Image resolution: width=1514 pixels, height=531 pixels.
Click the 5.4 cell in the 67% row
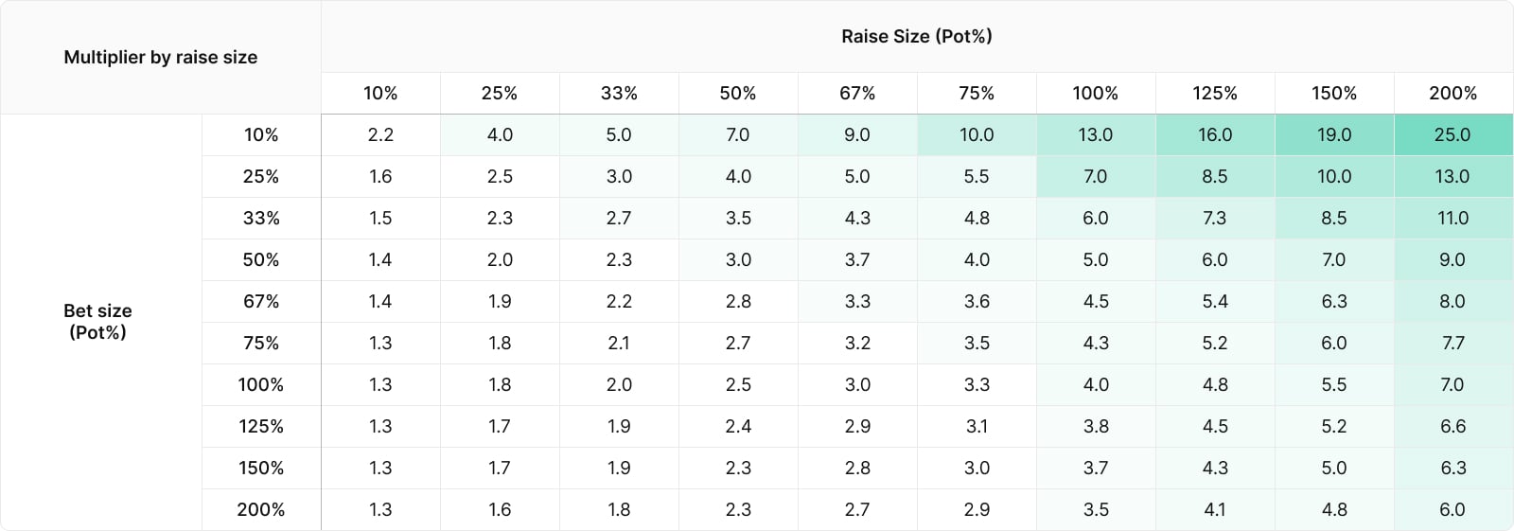pyautogui.click(x=1215, y=301)
